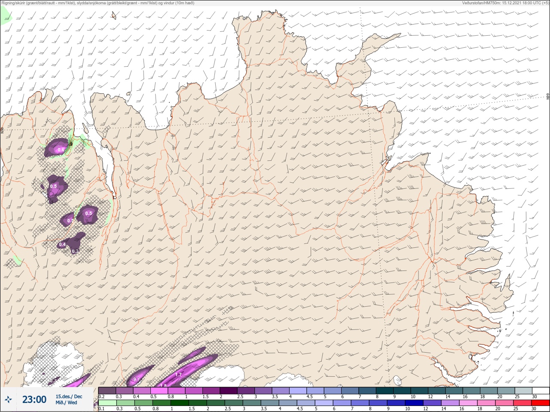Click the "1.7" precipitation value on the map

point(179,375)
